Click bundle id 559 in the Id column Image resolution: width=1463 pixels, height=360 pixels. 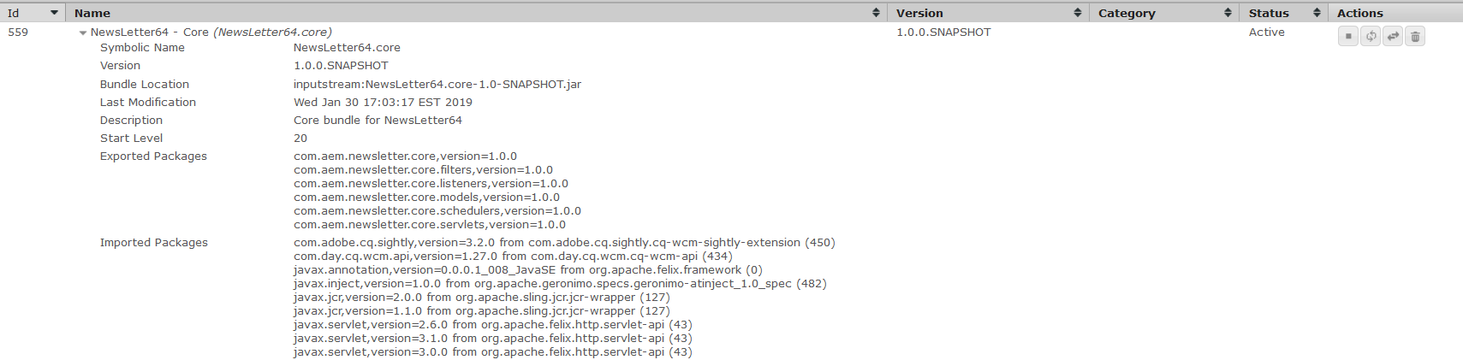click(18, 32)
